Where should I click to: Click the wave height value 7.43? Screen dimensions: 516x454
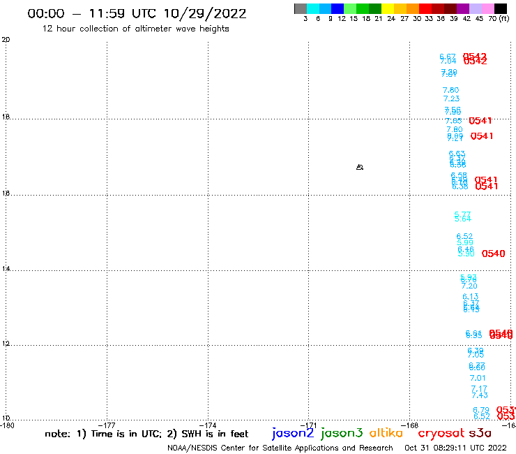pos(480,395)
